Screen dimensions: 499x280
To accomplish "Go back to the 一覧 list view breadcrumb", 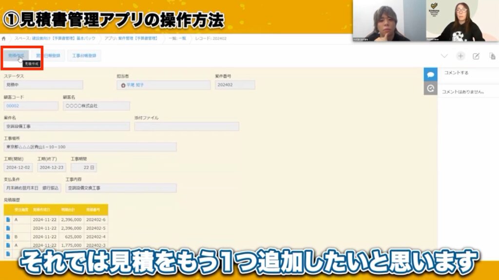I will pos(182,38).
